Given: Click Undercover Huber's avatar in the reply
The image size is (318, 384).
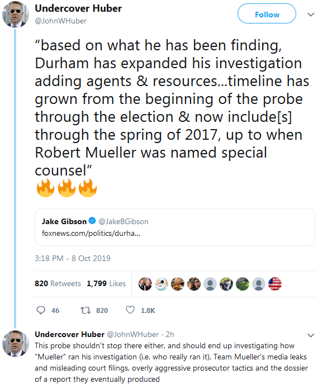Looking at the screenshot, I should point(16,344).
